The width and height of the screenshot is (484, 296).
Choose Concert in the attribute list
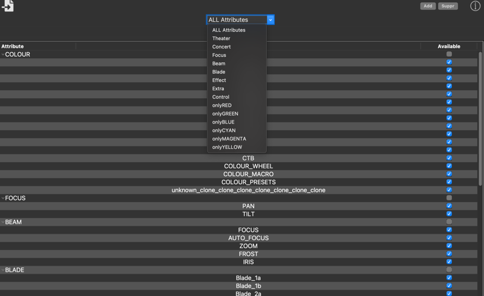(221, 47)
